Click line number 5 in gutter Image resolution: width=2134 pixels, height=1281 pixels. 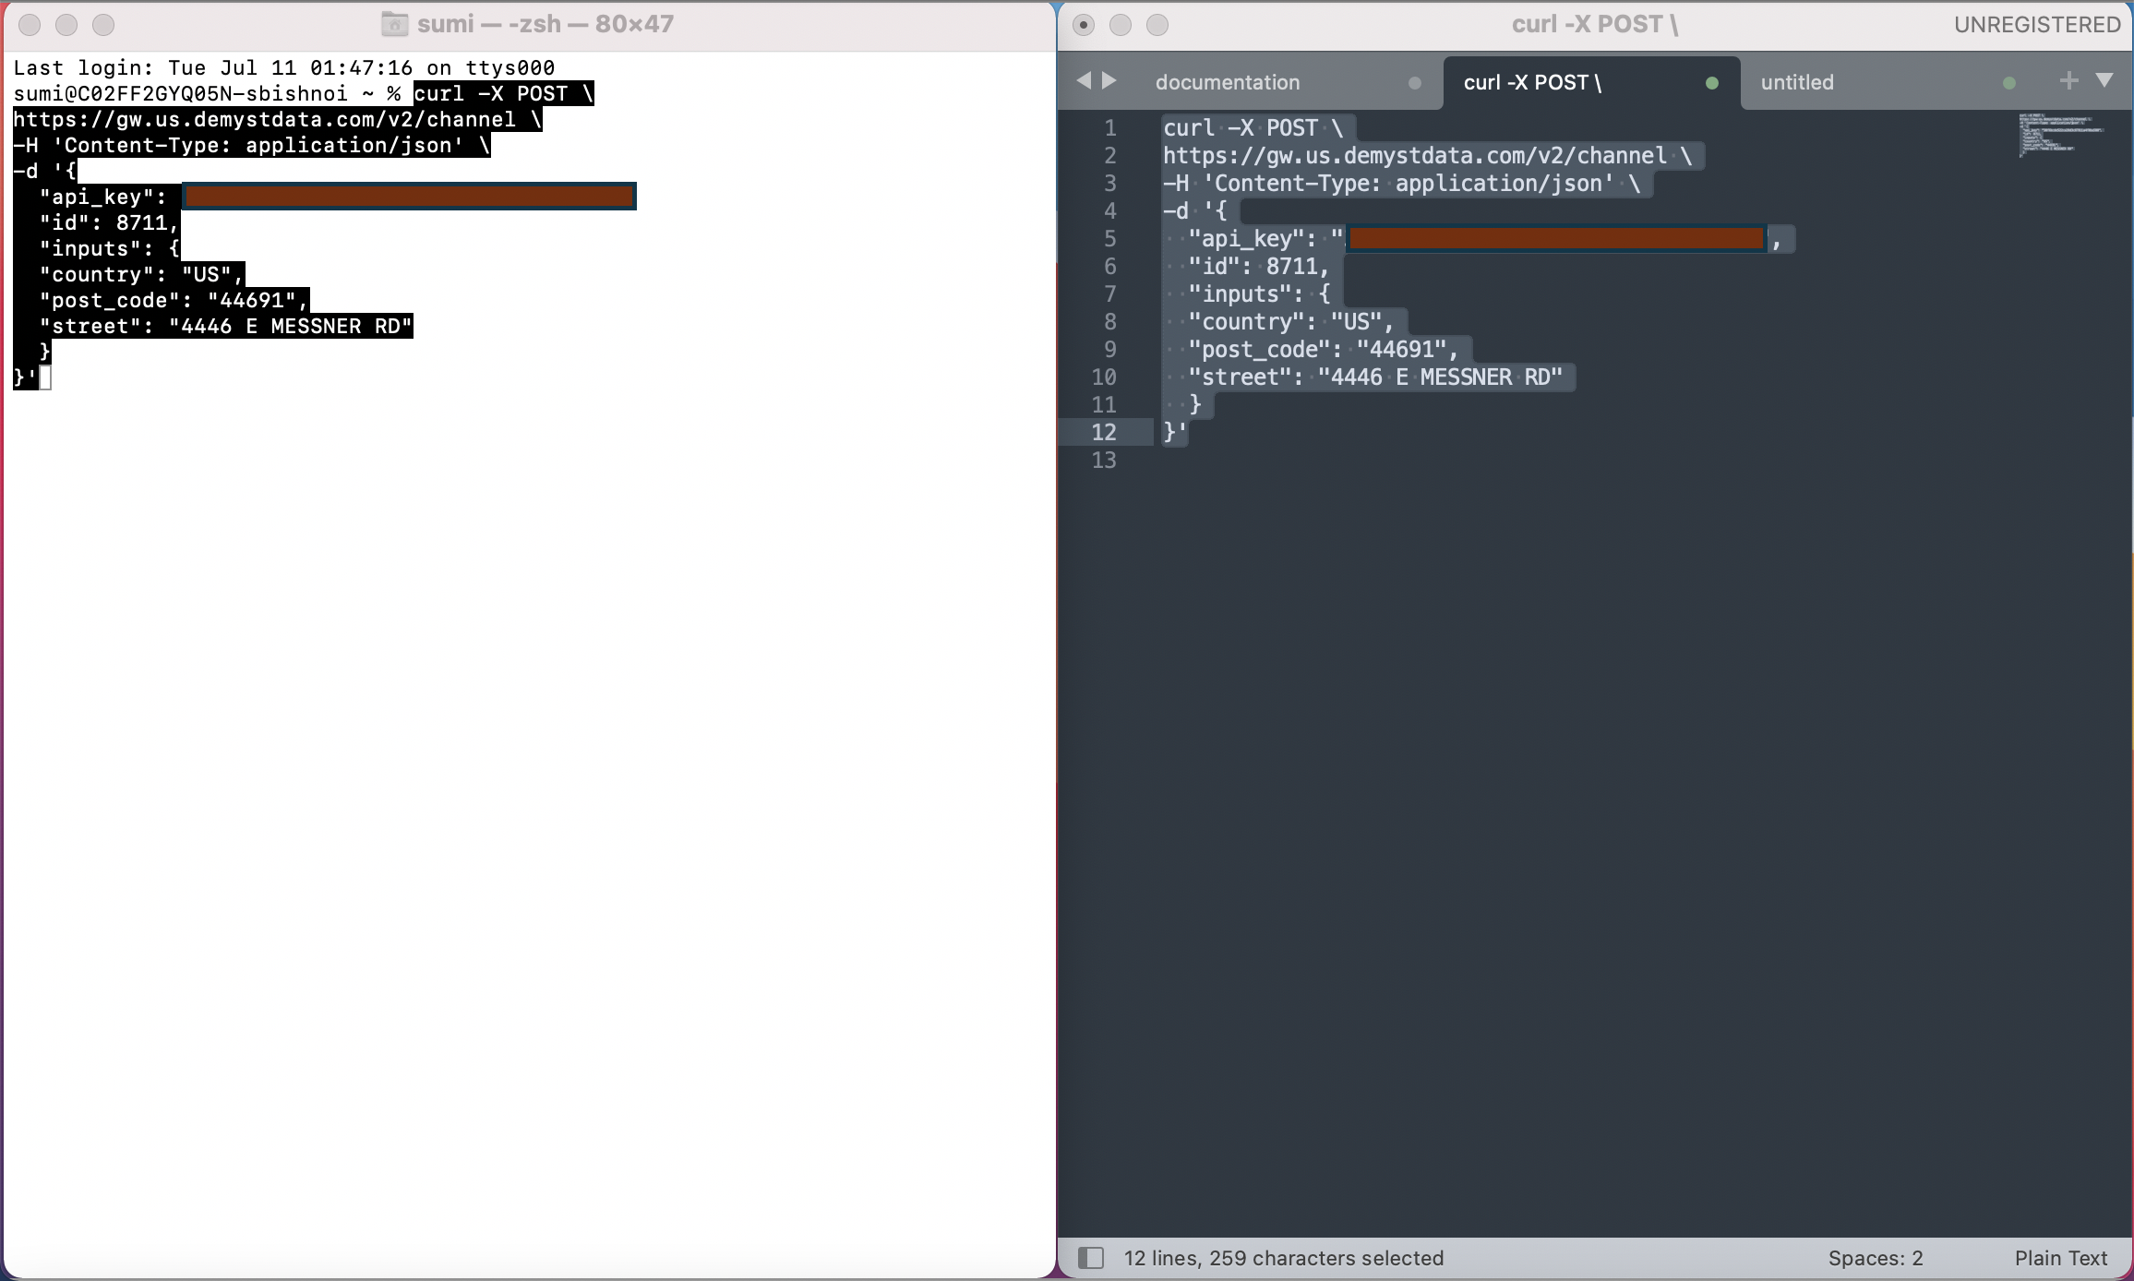(x=1109, y=239)
